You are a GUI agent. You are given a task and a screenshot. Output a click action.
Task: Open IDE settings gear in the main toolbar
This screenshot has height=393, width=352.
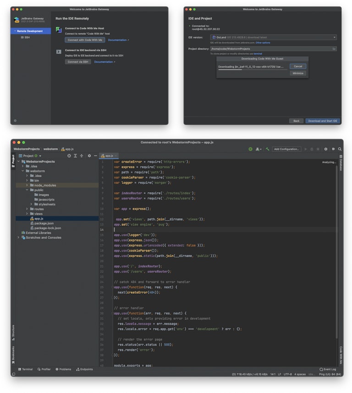pyautogui.click(x=325, y=149)
